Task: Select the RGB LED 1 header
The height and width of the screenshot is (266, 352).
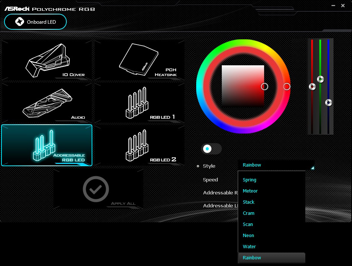Action: 139,103
